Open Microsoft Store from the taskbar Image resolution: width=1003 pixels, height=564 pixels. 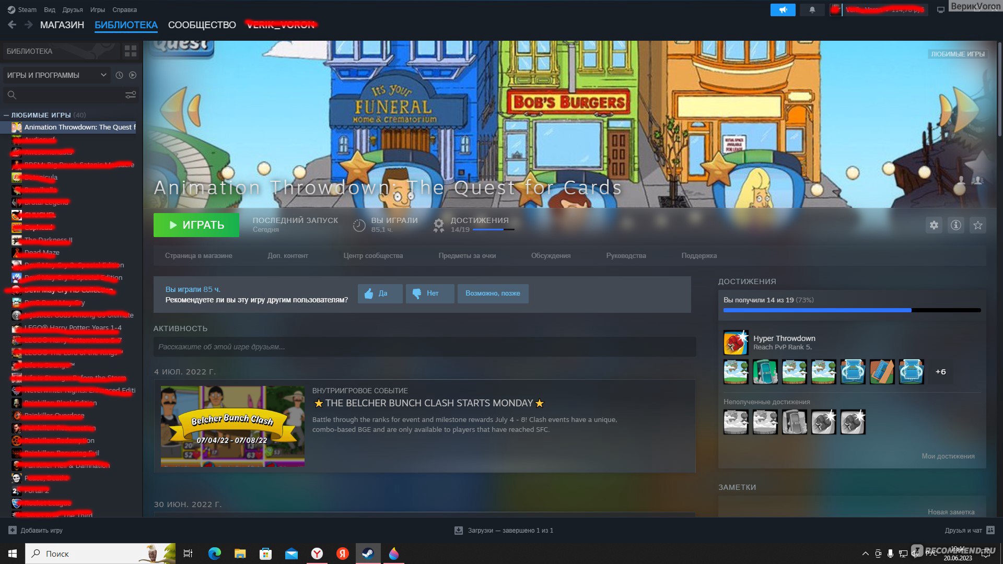(x=265, y=554)
